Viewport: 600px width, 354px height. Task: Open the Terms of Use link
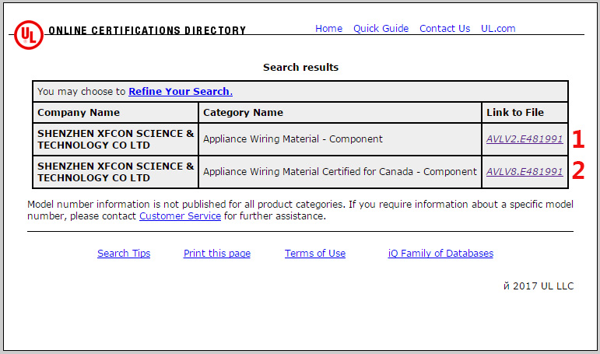[315, 254]
